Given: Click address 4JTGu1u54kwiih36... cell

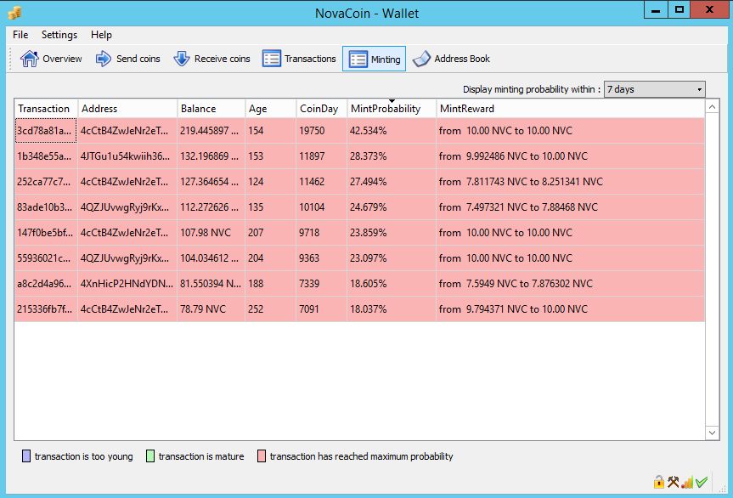Looking at the screenshot, I should (x=127, y=156).
